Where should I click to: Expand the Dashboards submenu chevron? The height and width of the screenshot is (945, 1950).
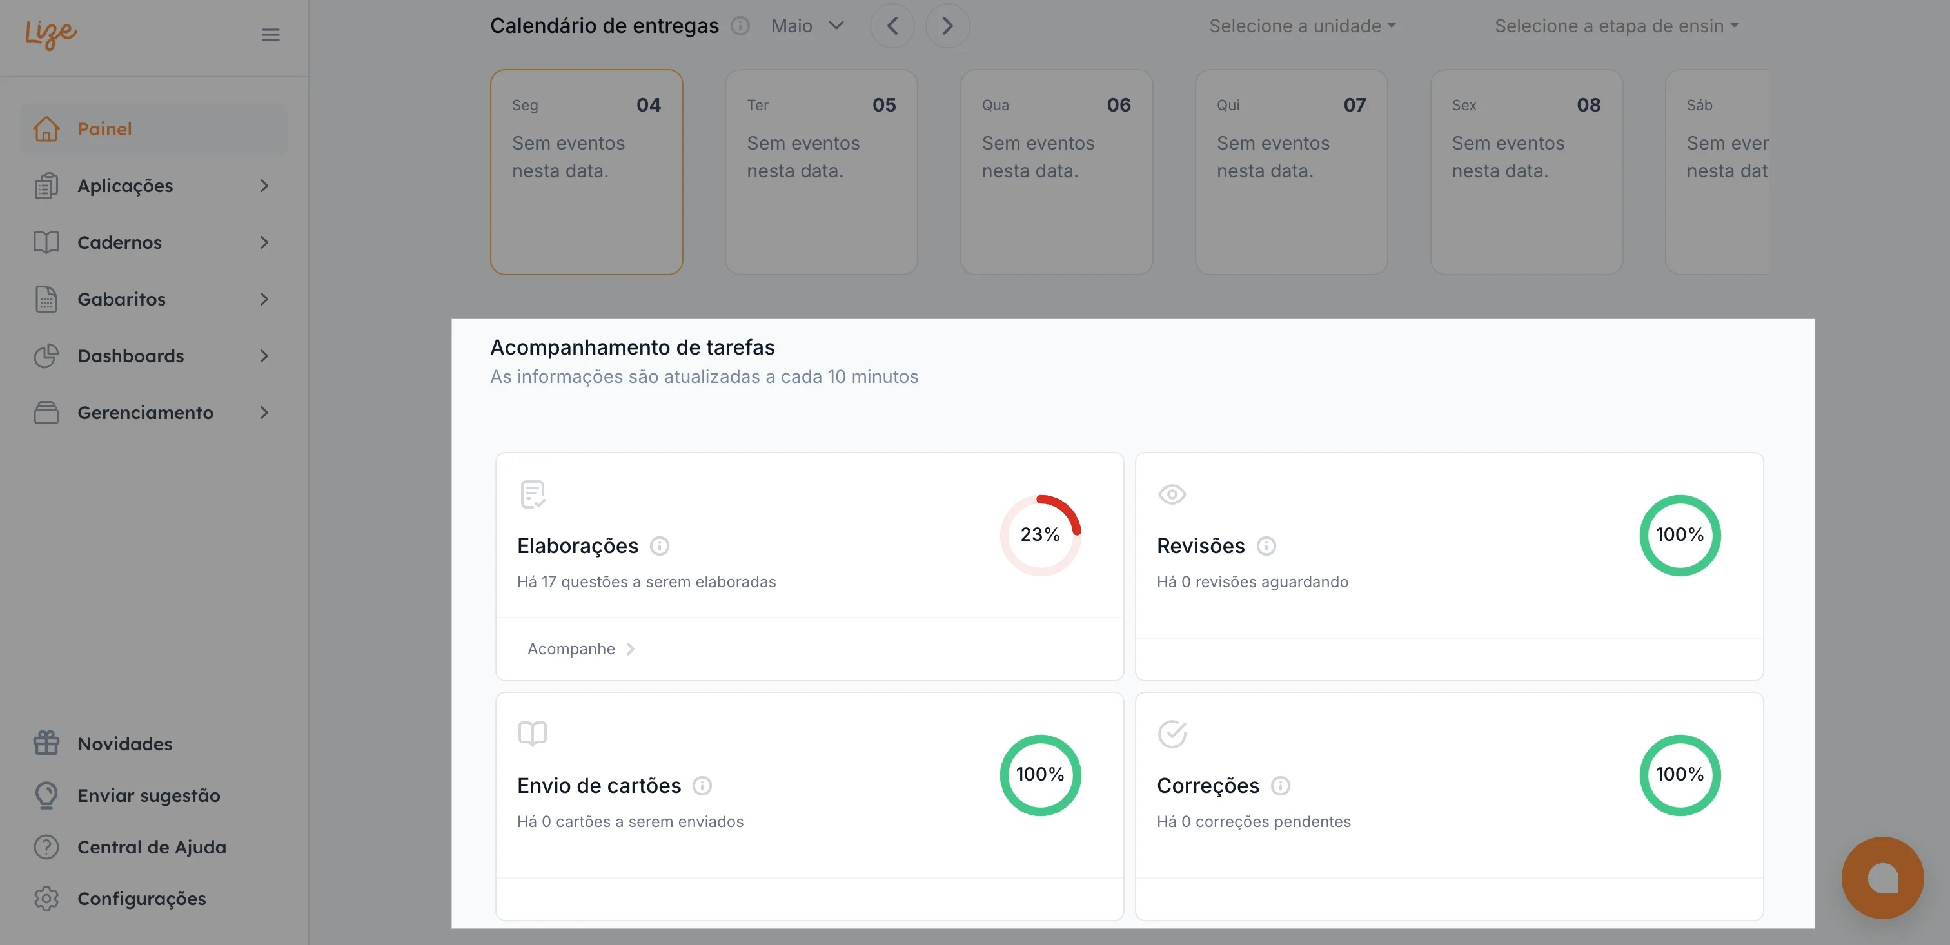click(264, 356)
